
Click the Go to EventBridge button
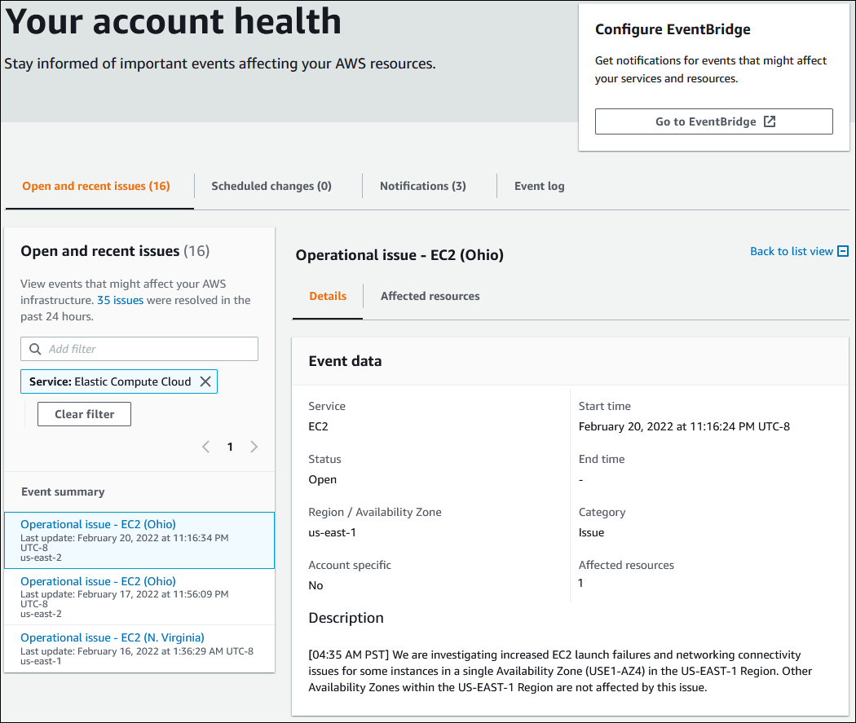(x=713, y=121)
